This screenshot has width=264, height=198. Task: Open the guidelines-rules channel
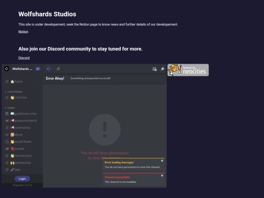[x=22, y=113]
